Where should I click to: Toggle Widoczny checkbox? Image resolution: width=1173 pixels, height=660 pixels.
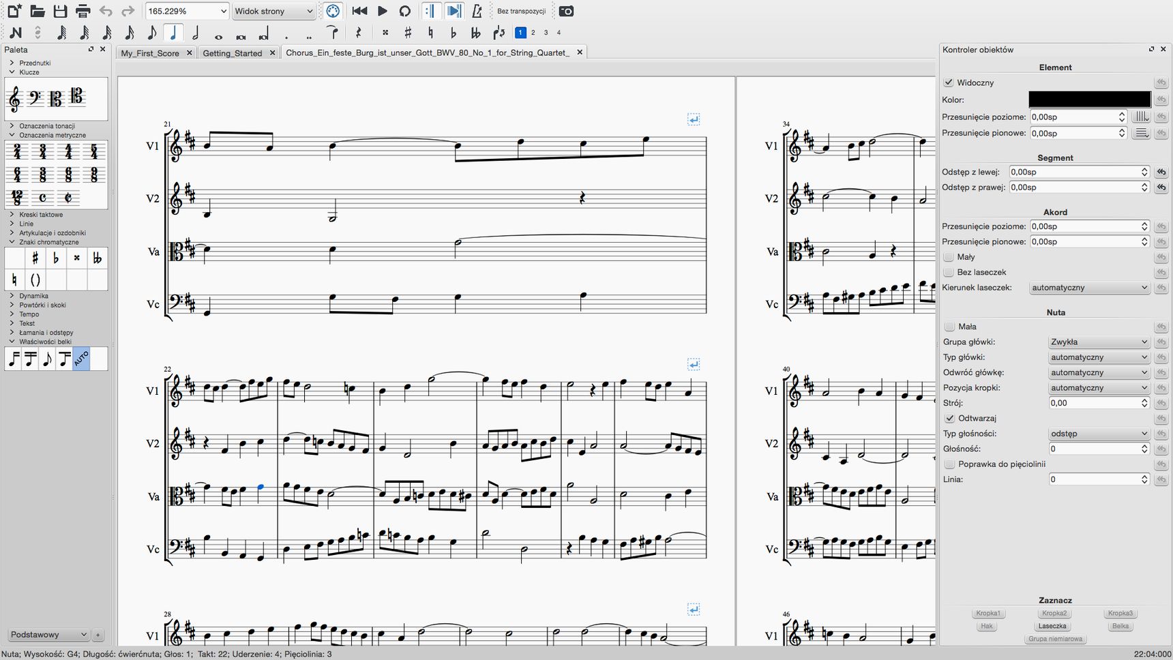949,82
